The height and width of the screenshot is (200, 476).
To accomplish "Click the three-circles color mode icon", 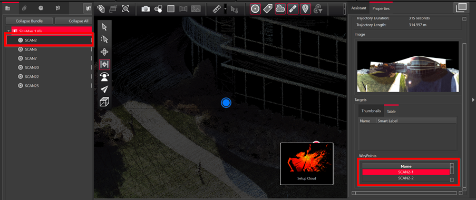I will coord(158,9).
